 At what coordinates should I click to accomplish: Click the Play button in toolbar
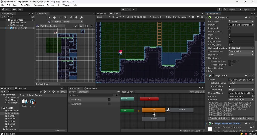coord(123,9)
